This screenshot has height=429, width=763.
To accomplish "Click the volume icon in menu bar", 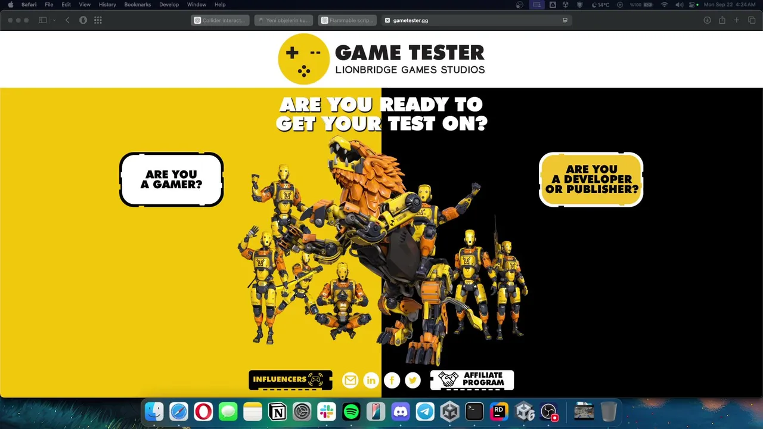I will coord(679,5).
